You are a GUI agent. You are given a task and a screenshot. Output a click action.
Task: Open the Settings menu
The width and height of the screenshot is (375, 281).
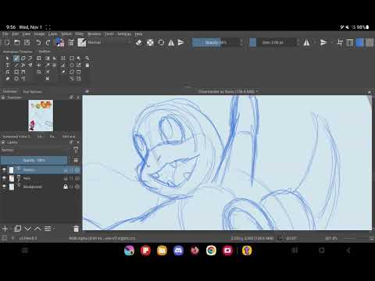point(124,34)
